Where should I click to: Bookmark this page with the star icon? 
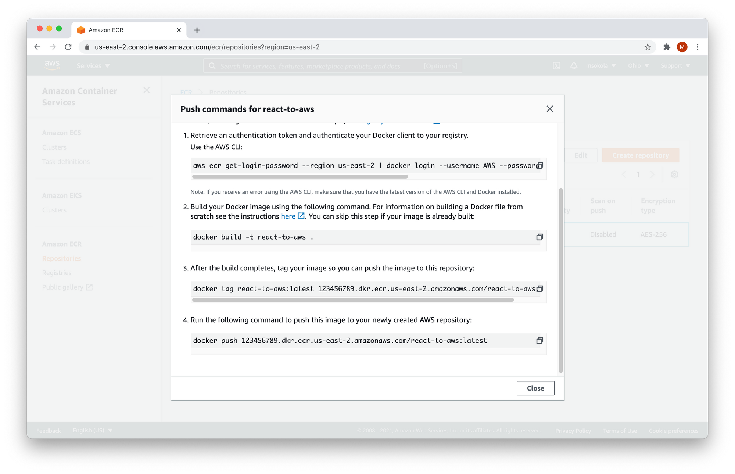click(x=648, y=47)
